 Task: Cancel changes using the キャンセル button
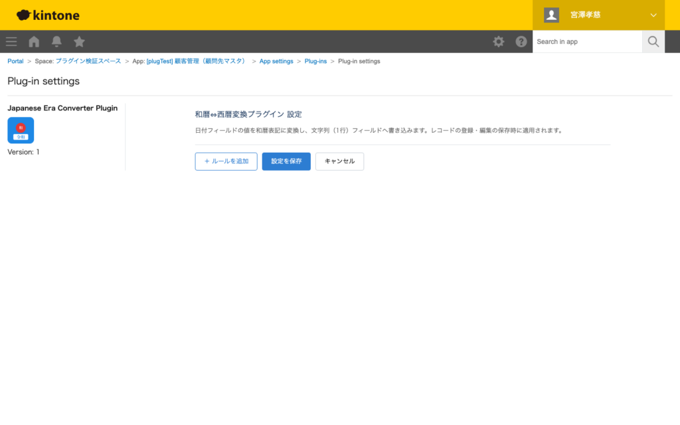(339, 161)
